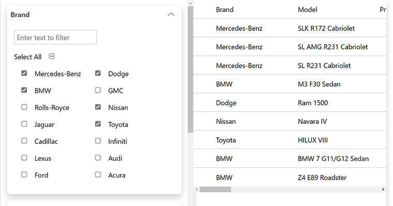This screenshot has height=206, width=393.
Task: Click the horizontal scrollbar left arrow
Action: (196, 189)
